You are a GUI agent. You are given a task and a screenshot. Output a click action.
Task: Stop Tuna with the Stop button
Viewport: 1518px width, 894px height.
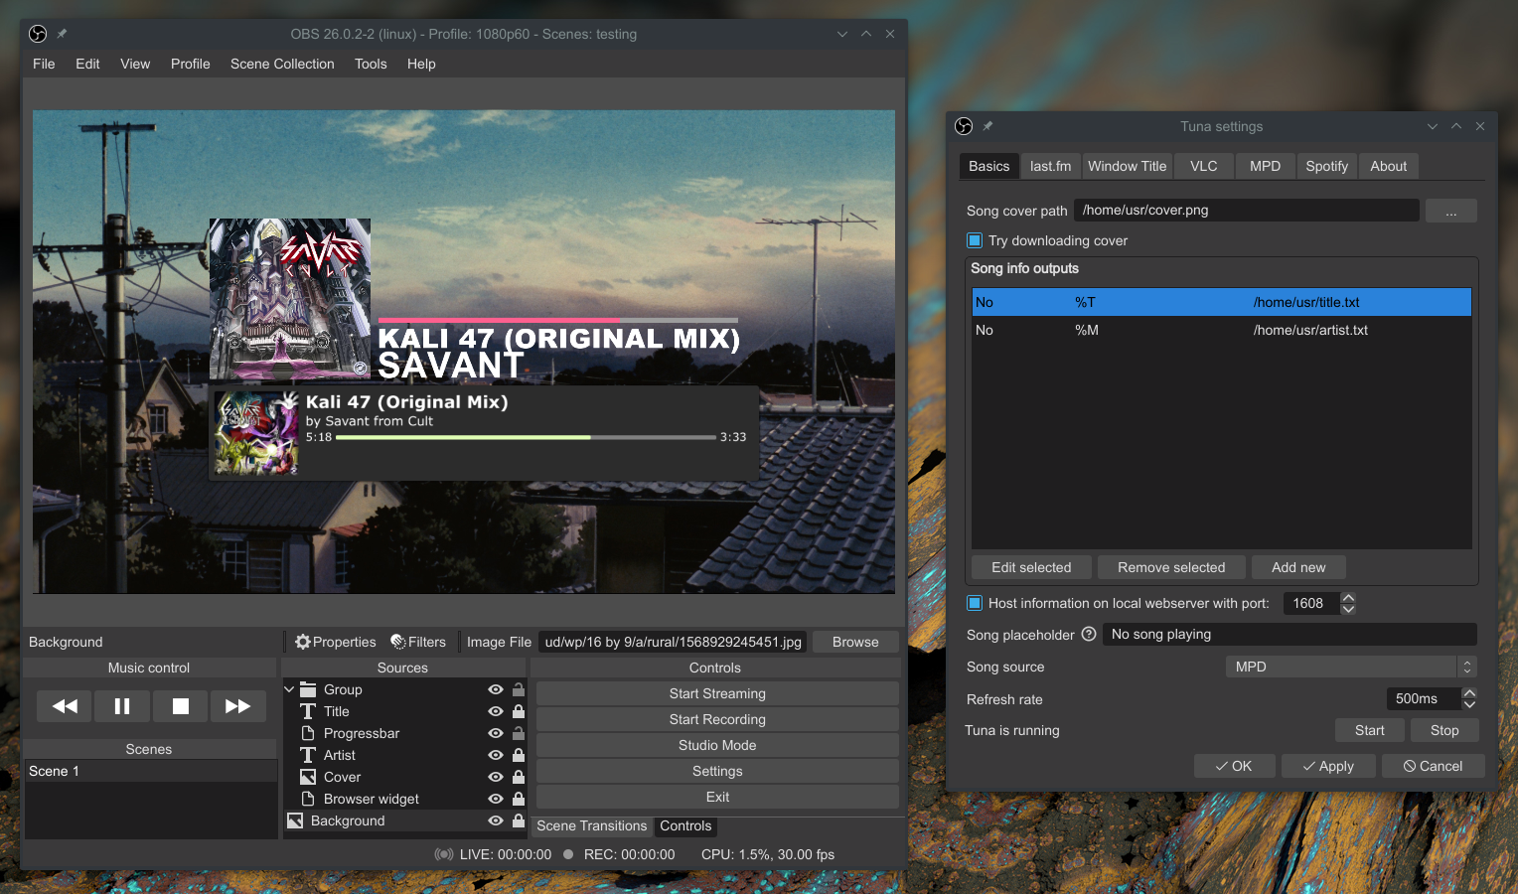pos(1444,730)
